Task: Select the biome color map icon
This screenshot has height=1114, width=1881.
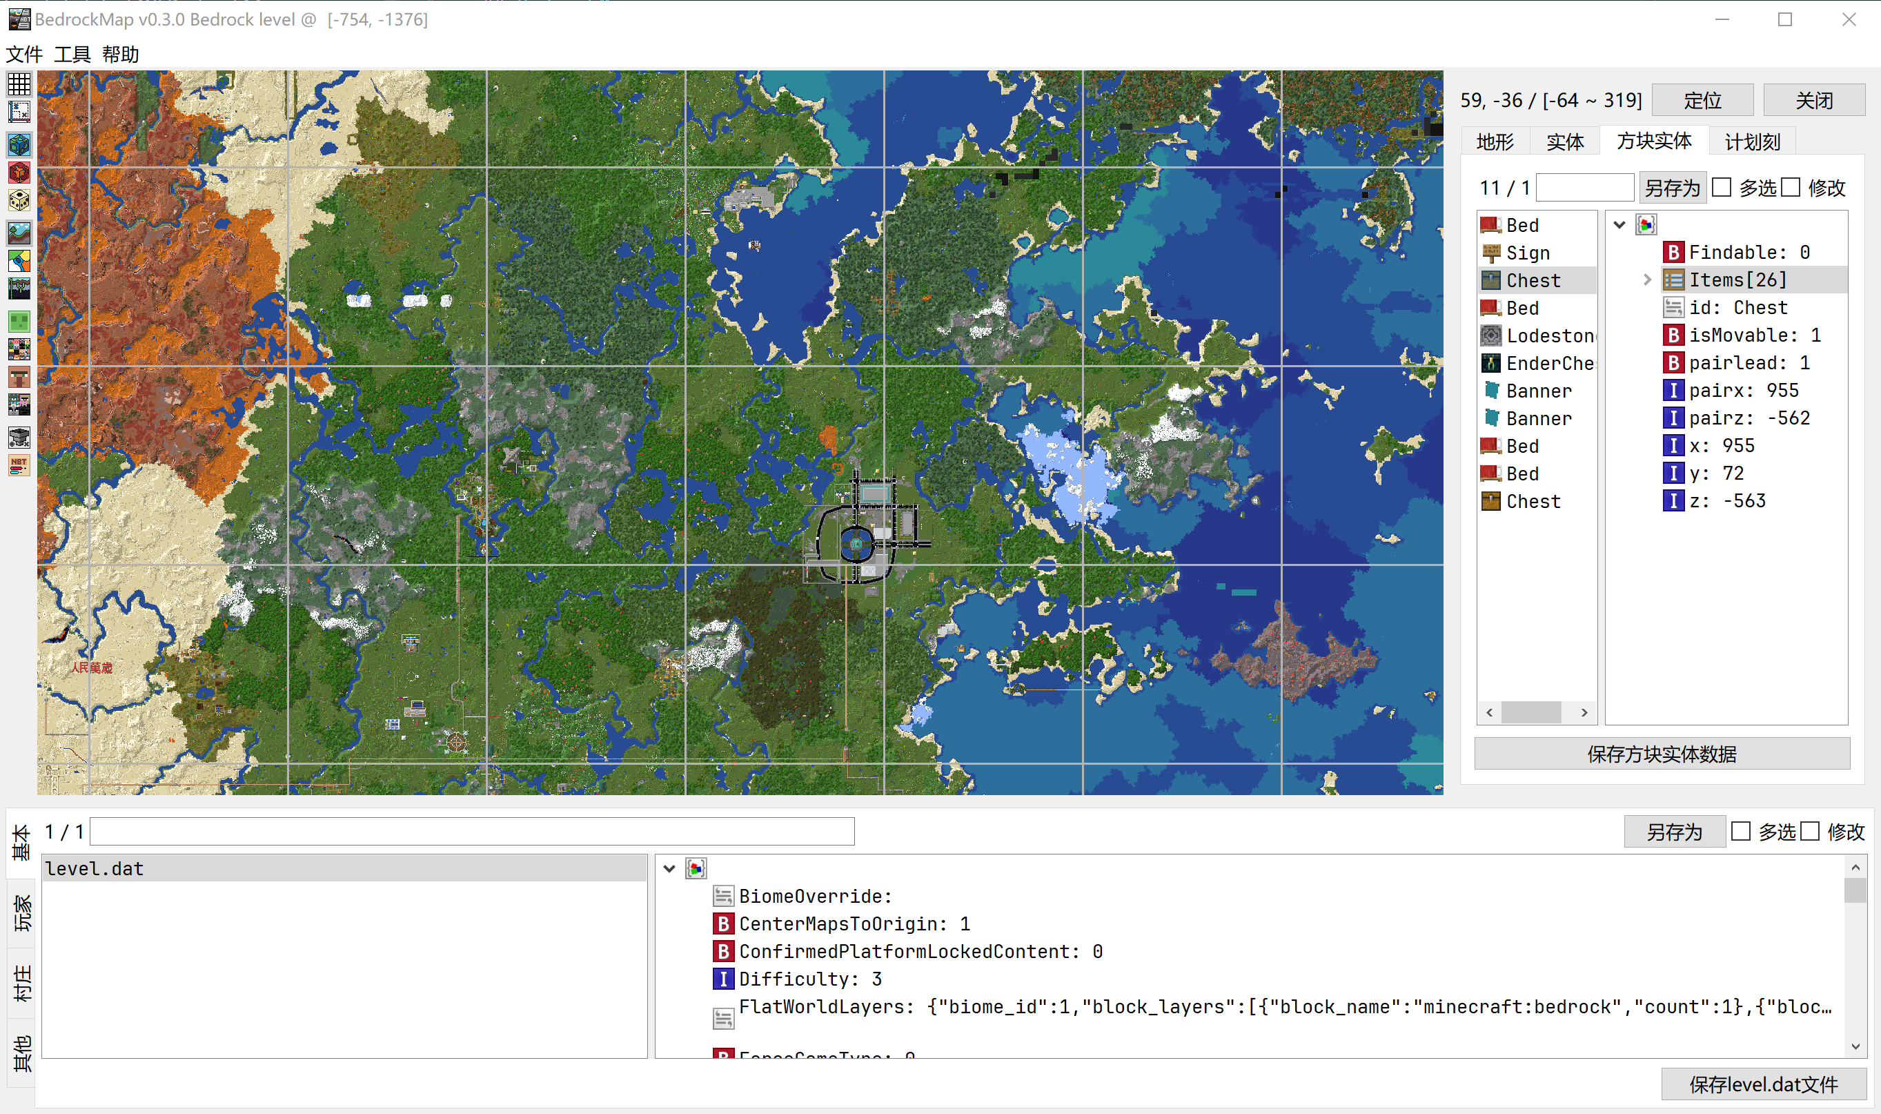Action: [19, 260]
